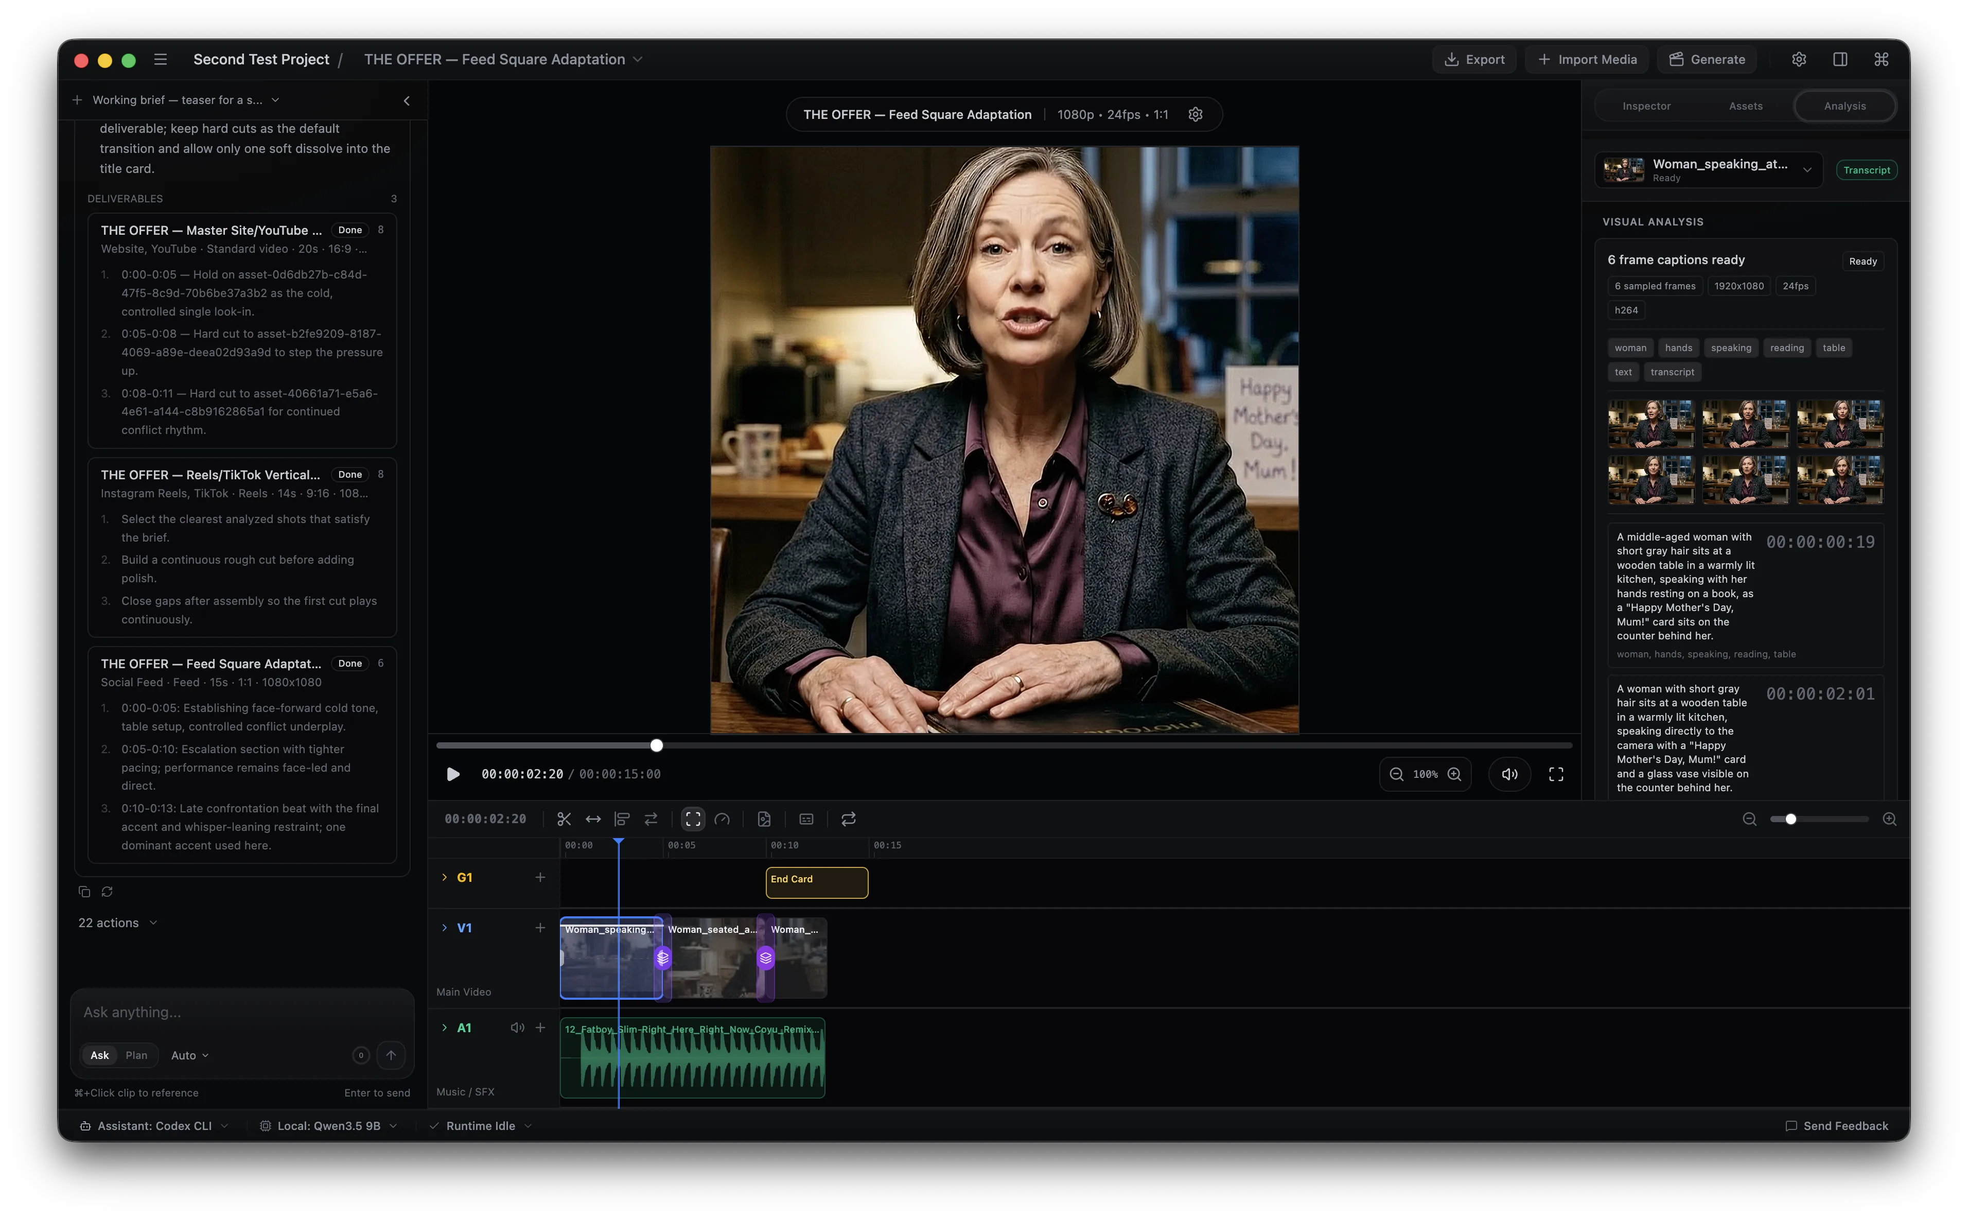1968x1218 pixels.
Task: Click the timeline zoom slider handle
Action: click(1790, 819)
